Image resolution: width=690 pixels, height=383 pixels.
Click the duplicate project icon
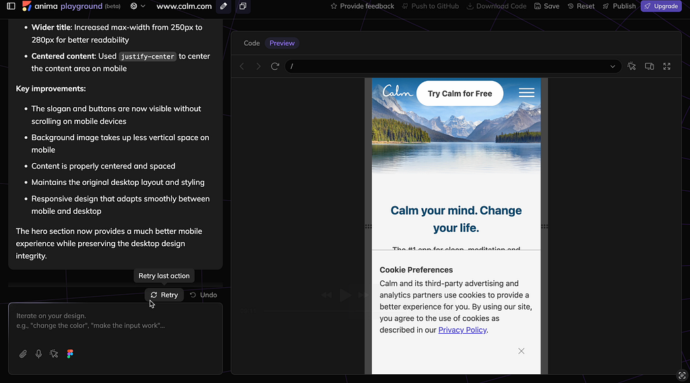[x=243, y=6]
